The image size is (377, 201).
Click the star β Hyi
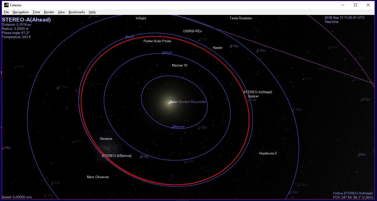coord(145,156)
